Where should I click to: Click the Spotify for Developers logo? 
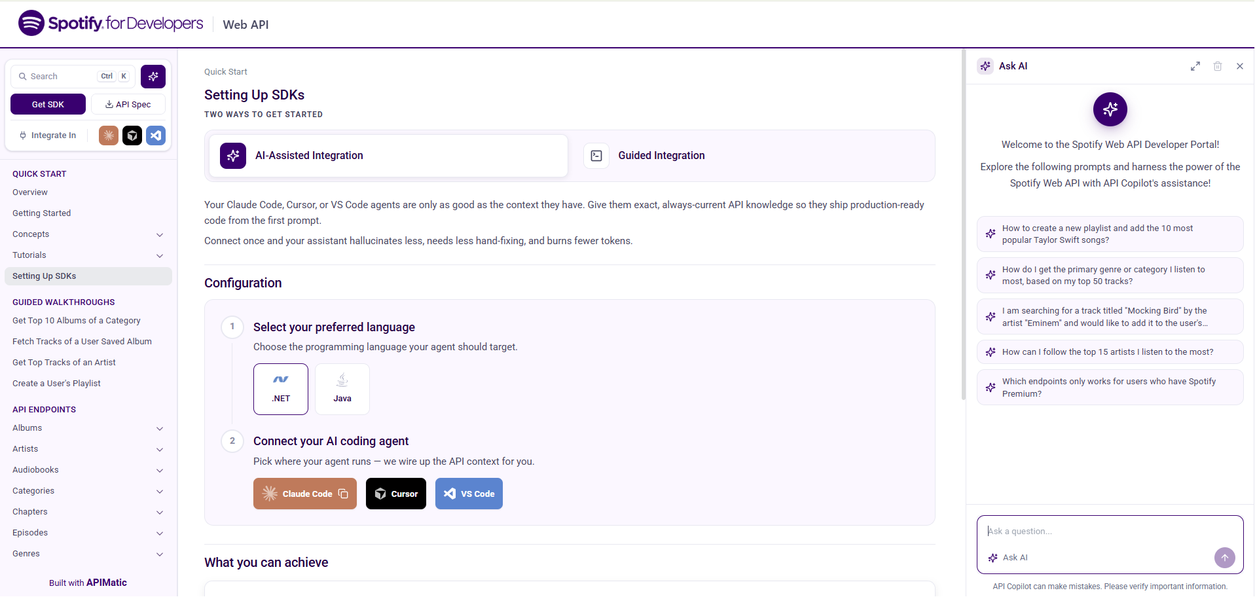coord(111,24)
